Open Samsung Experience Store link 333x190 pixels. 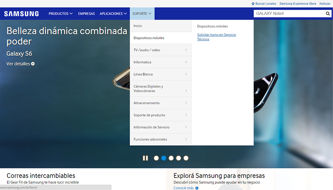298,4
